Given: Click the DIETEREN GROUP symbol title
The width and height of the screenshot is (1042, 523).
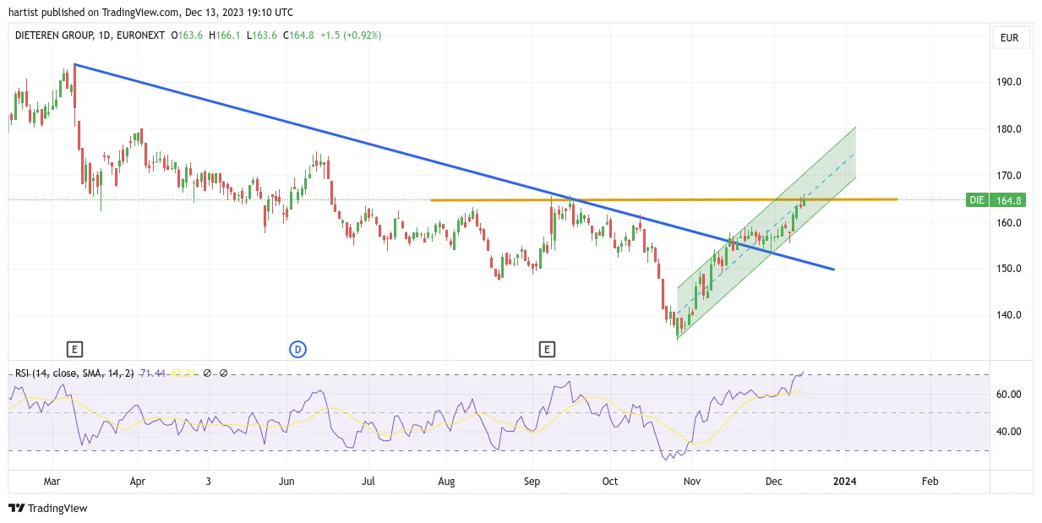Looking at the screenshot, I should click(55, 35).
